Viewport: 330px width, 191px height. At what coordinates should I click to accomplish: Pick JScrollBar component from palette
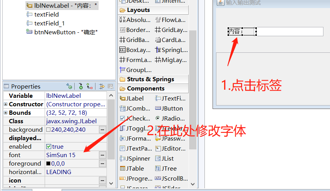click(x=171, y=178)
